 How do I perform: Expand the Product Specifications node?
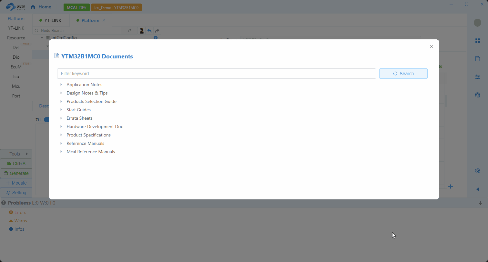[x=61, y=135]
